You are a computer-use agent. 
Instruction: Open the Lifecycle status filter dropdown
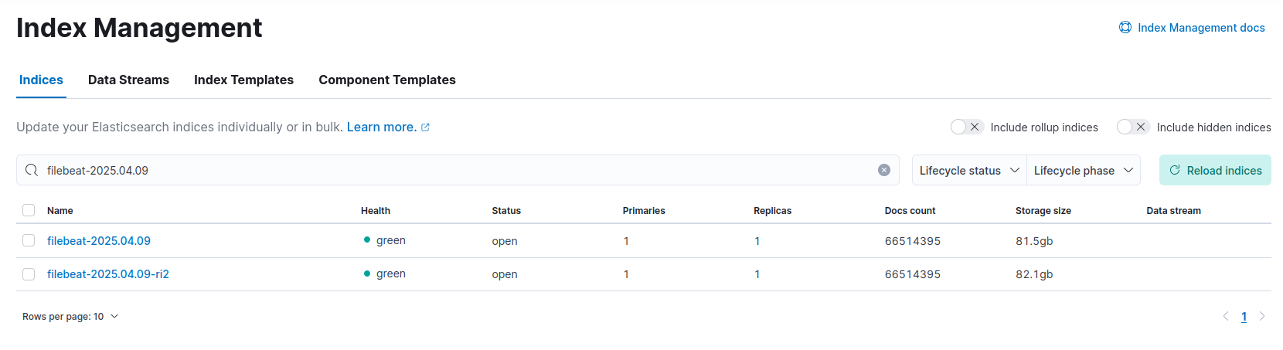(x=969, y=170)
